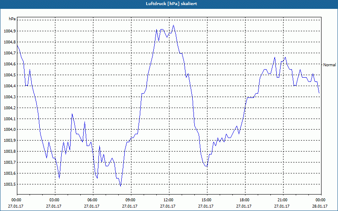Viewport: 338px width, 211px height.
Task: Click the 1004,4 y-axis value
Action: 10,86
